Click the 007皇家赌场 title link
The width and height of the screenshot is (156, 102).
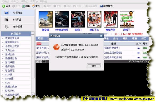coord(62,30)
